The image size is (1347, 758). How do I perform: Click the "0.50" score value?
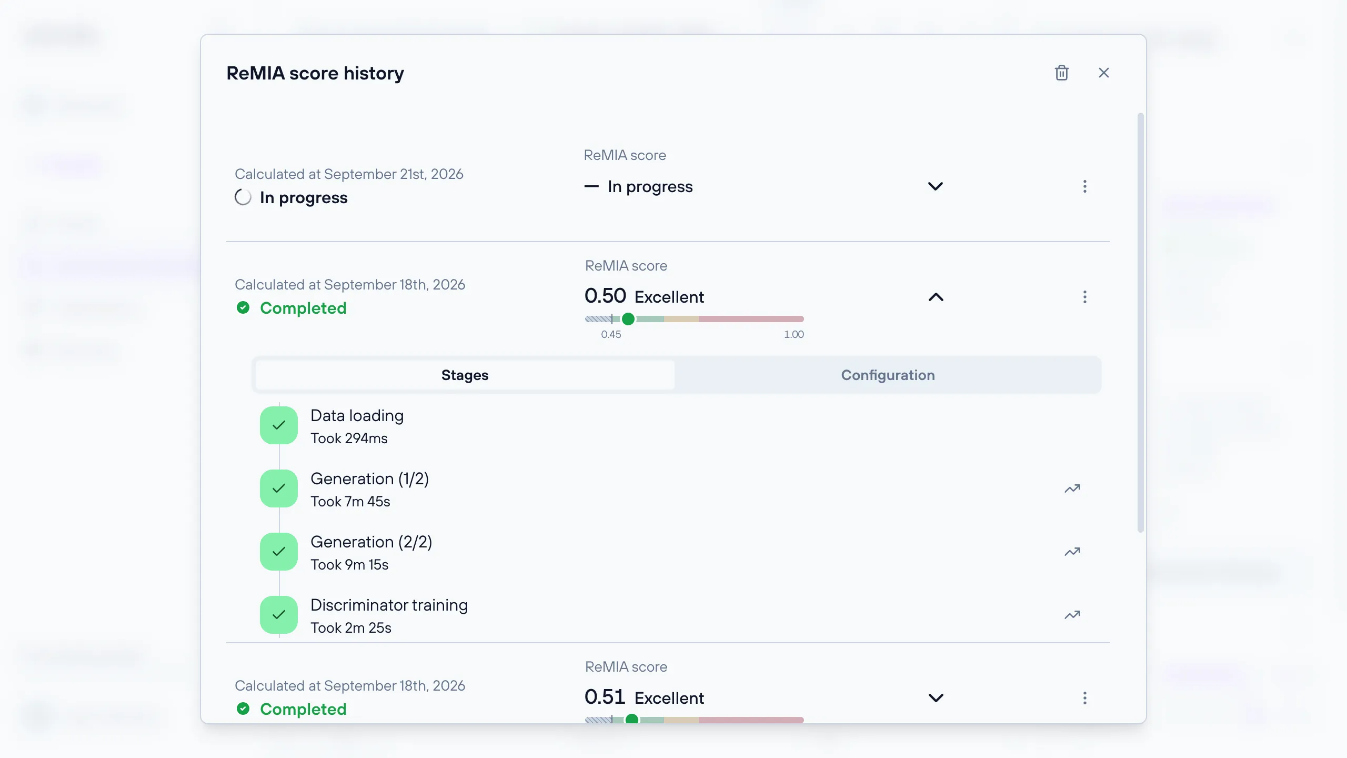[x=605, y=296]
